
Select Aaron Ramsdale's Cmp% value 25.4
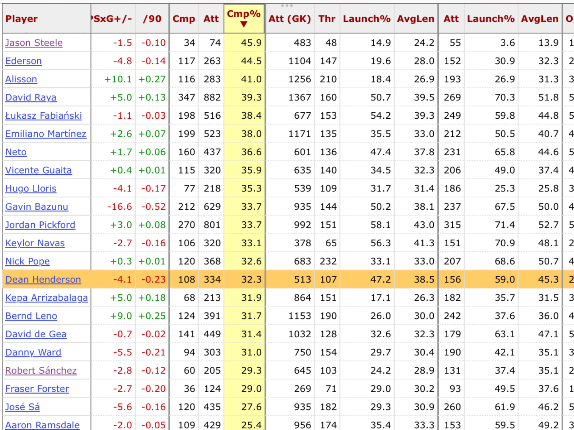pos(251,425)
